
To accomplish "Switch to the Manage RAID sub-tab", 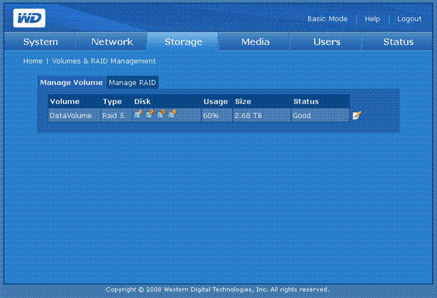I will pos(132,83).
